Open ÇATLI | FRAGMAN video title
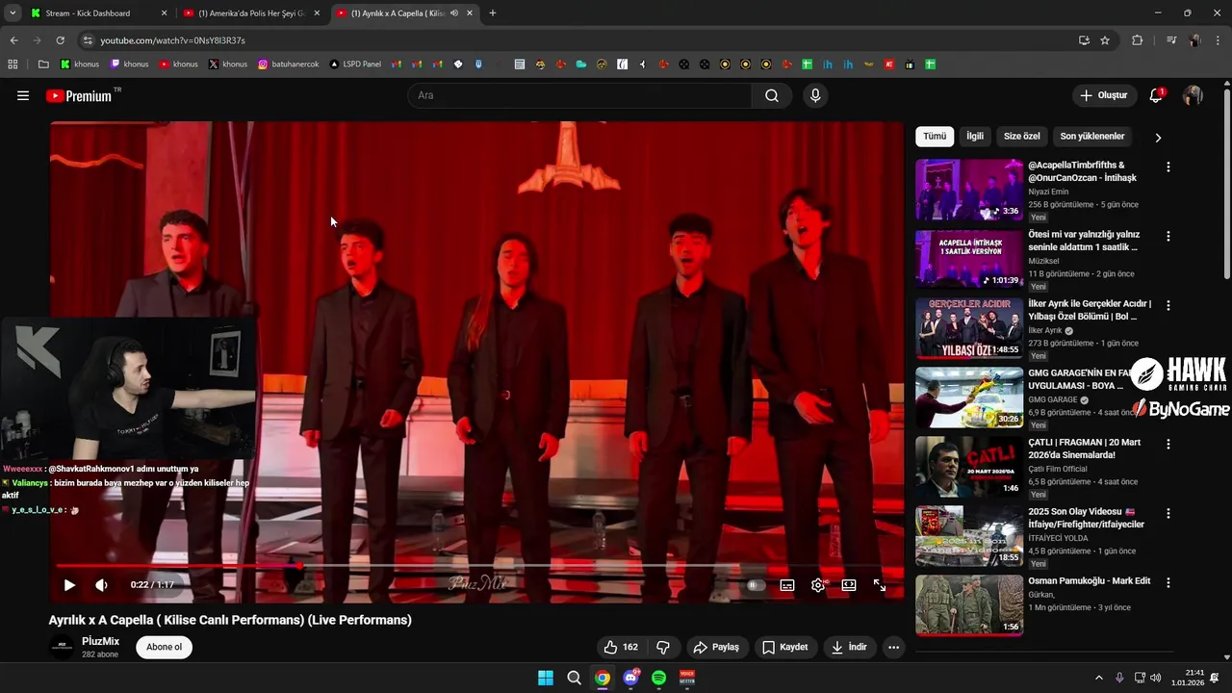The image size is (1232, 693). click(1087, 449)
